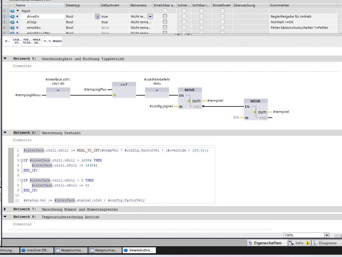This screenshot has width=342, height=257.
Task: Expand Netzwerk 7 Umrechnung Moment
Action: (x=5, y=209)
